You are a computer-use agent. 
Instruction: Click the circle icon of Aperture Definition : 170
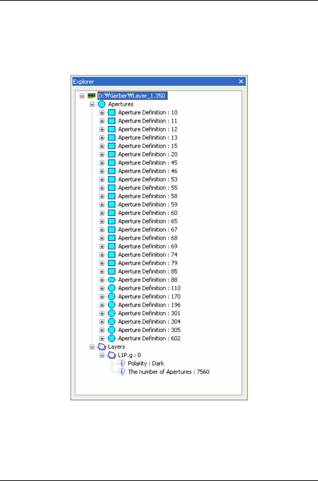tap(111, 296)
